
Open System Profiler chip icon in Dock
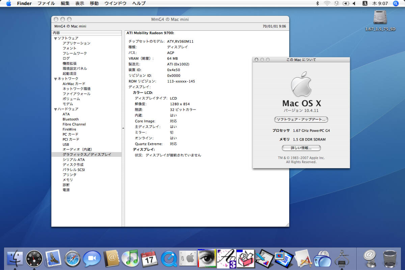(342, 259)
